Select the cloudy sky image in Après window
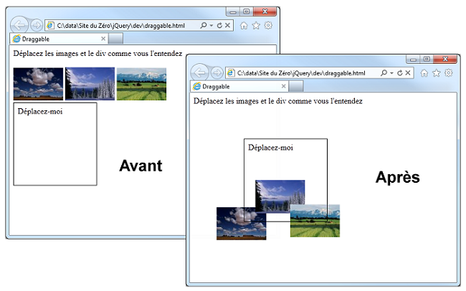 242,224
